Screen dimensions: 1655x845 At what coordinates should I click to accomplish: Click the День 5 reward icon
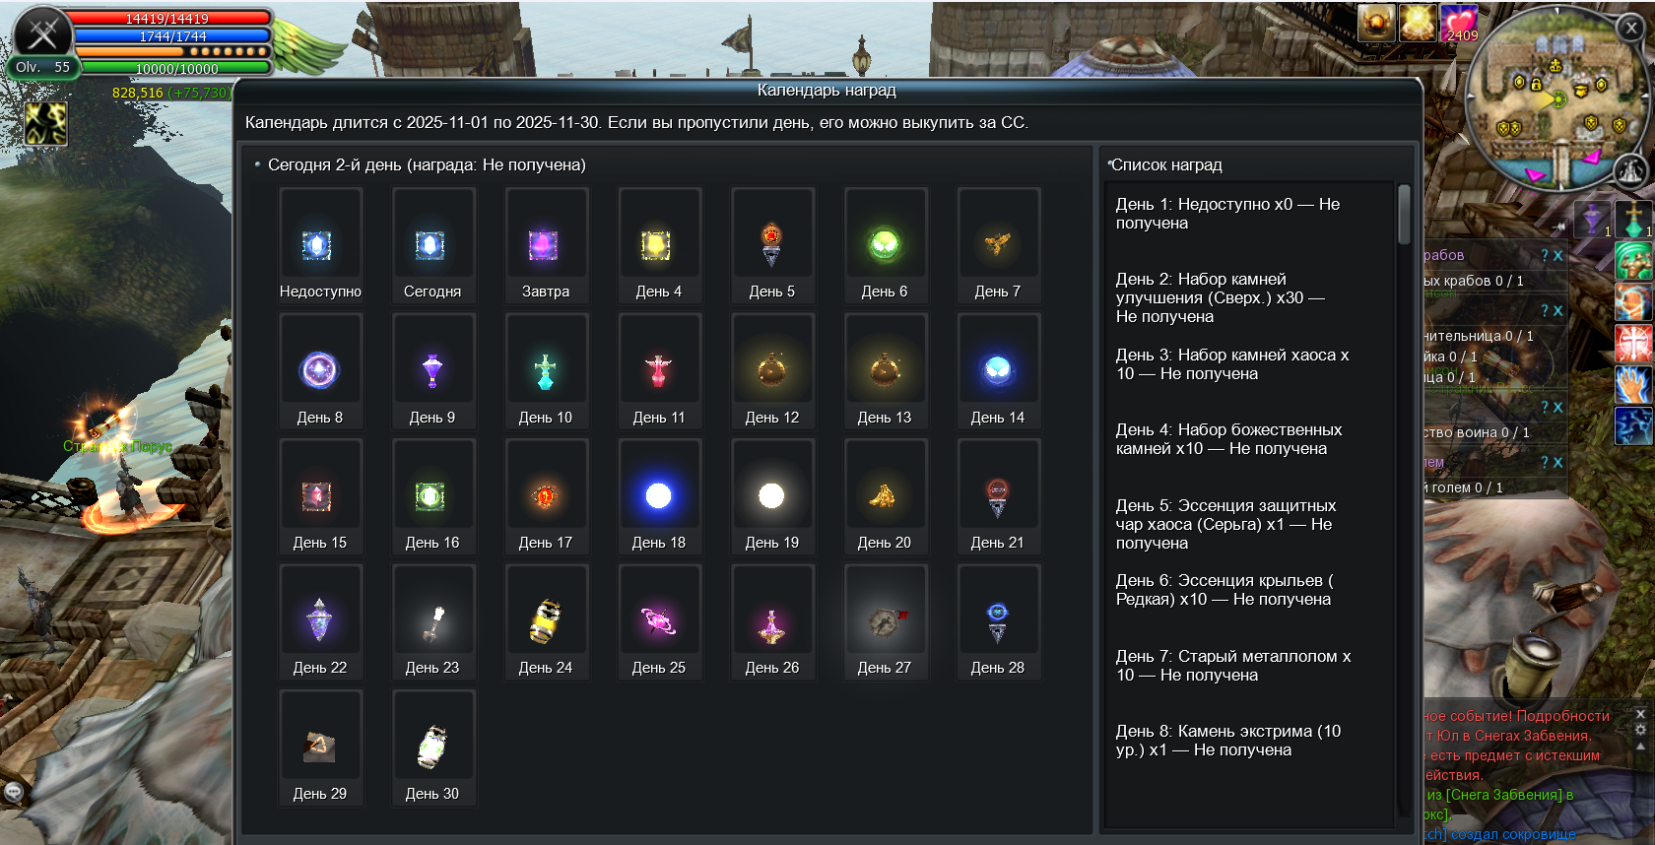[771, 245]
